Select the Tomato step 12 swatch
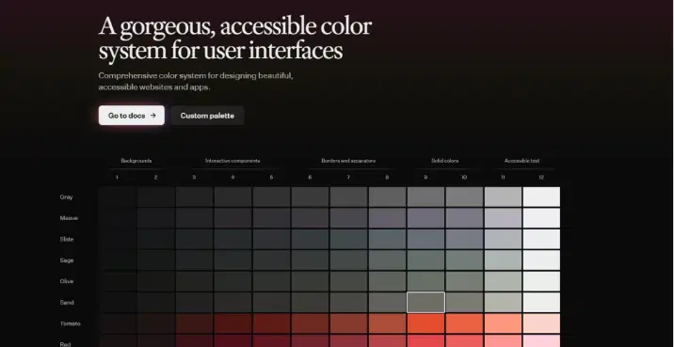Screen dimensions: 674x347 click(x=541, y=323)
